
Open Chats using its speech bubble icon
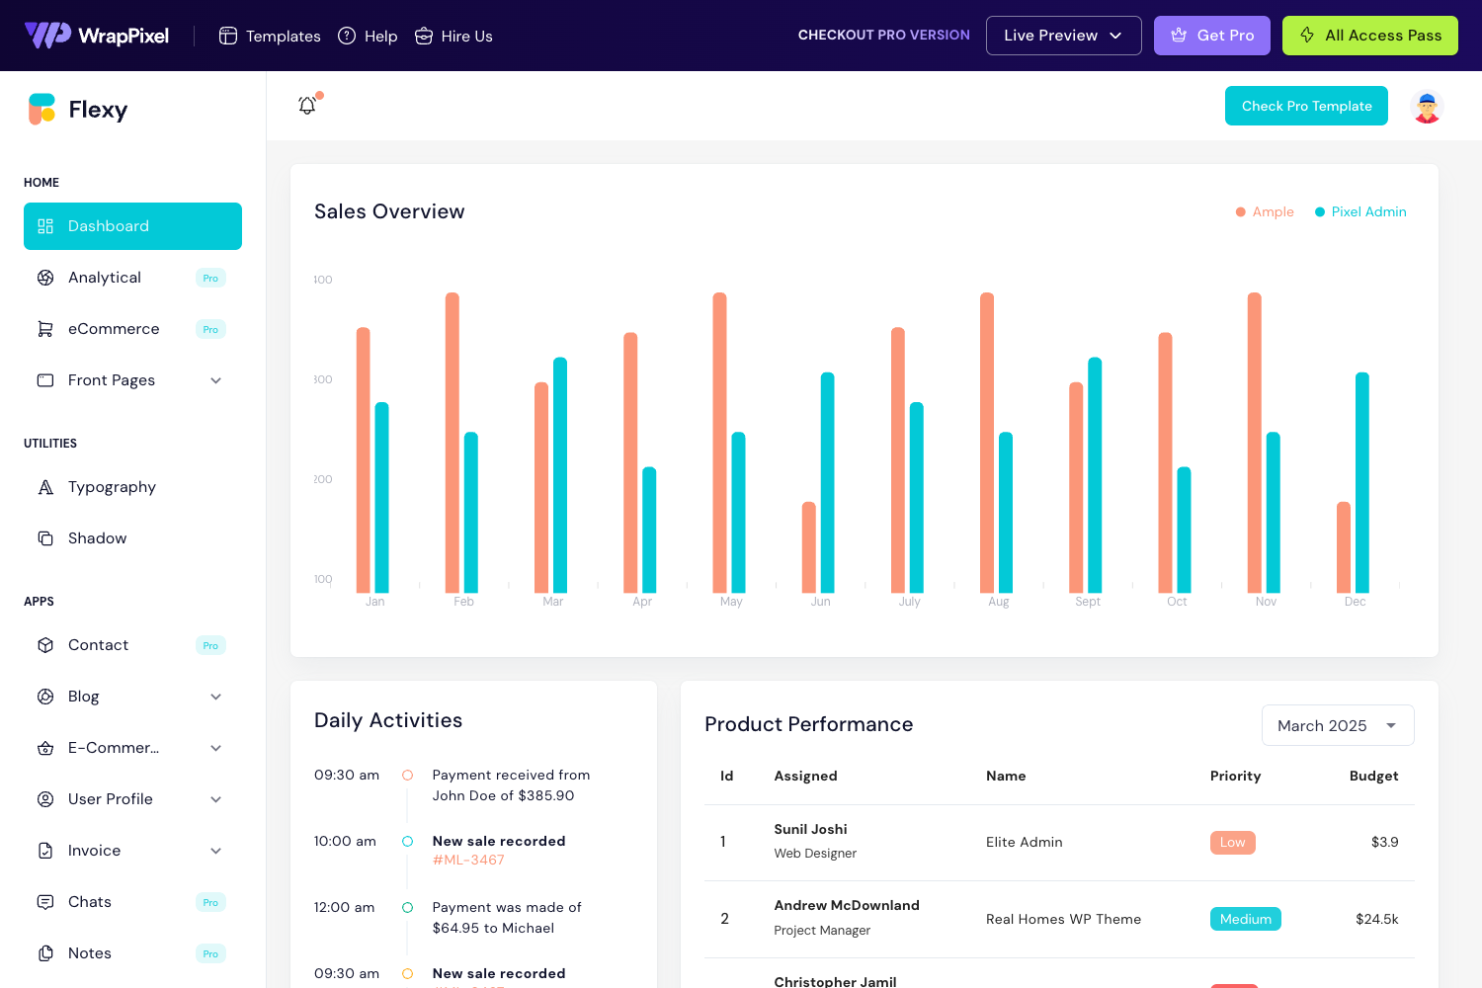[45, 901]
